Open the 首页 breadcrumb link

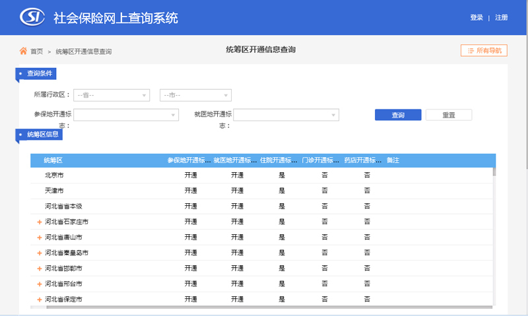click(37, 51)
